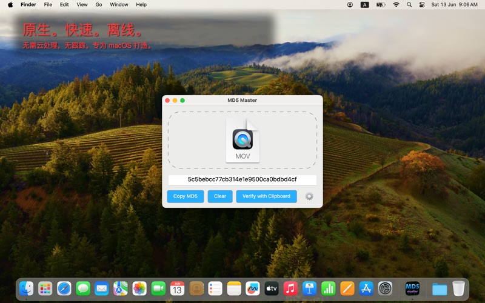Click the MD5 Master window title
This screenshot has height=303, width=485.
(x=242, y=100)
